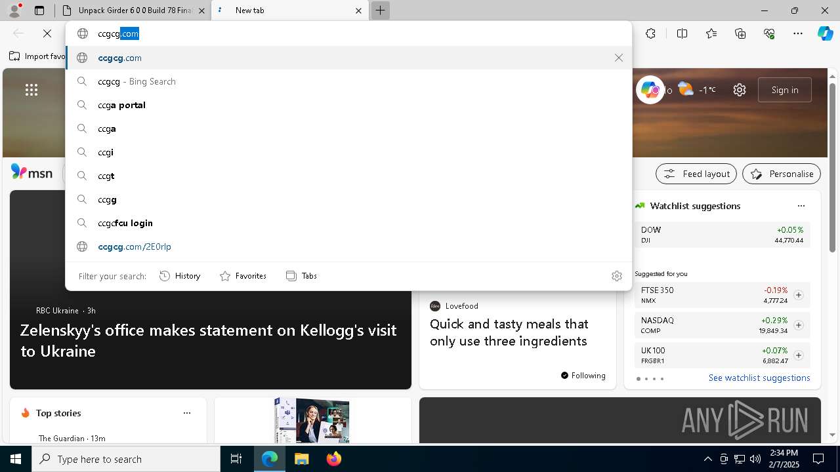Click the Edge taskbar icon
This screenshot has height=472, width=840.
coord(270,459)
